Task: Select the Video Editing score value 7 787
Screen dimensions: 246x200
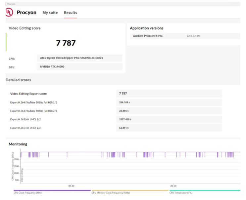Action: (66, 43)
